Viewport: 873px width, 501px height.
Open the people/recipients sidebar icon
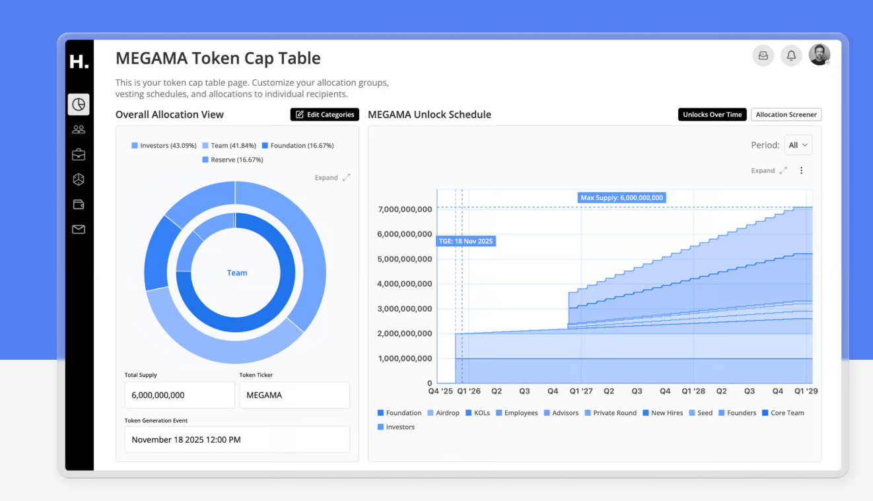79,130
